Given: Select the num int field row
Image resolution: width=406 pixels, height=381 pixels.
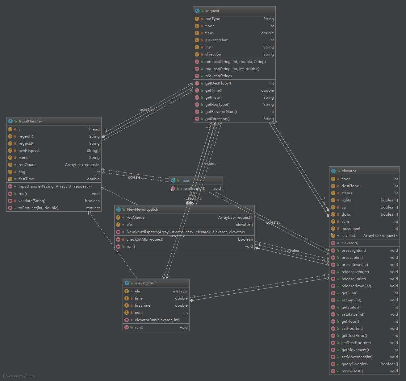Looking at the screenshot, I should tap(156, 313).
